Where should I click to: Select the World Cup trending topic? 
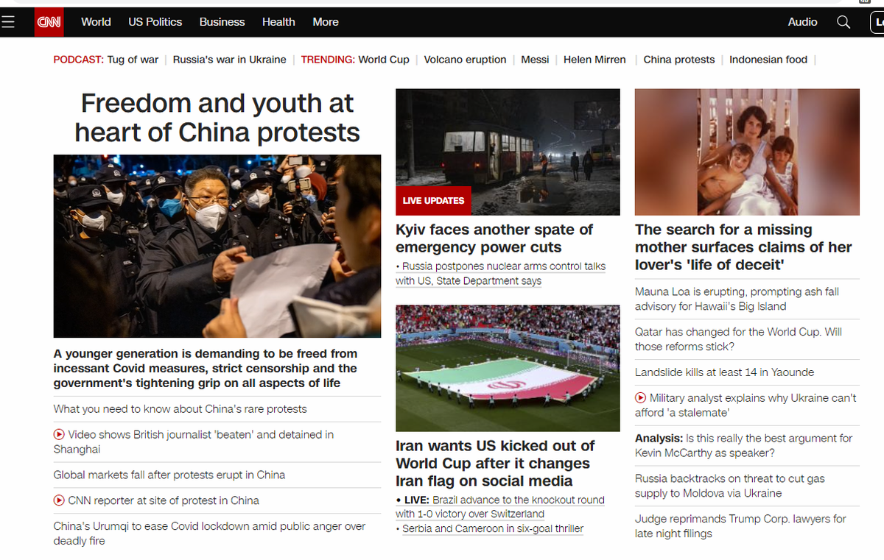tap(384, 60)
